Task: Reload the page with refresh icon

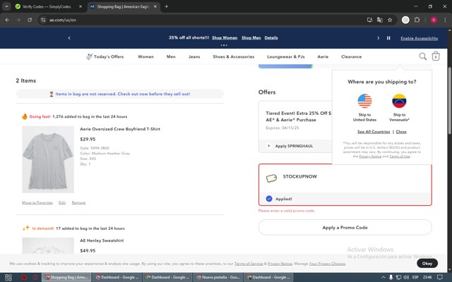Action: coord(30,20)
